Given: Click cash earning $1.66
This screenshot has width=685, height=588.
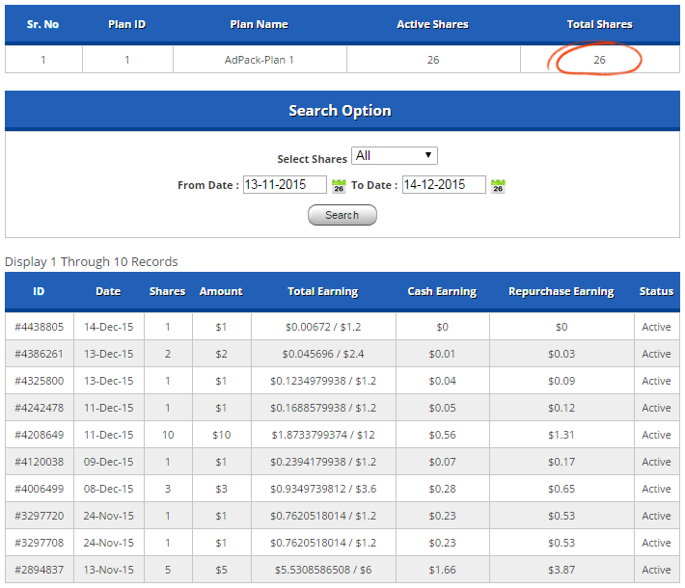Looking at the screenshot, I should (442, 570).
